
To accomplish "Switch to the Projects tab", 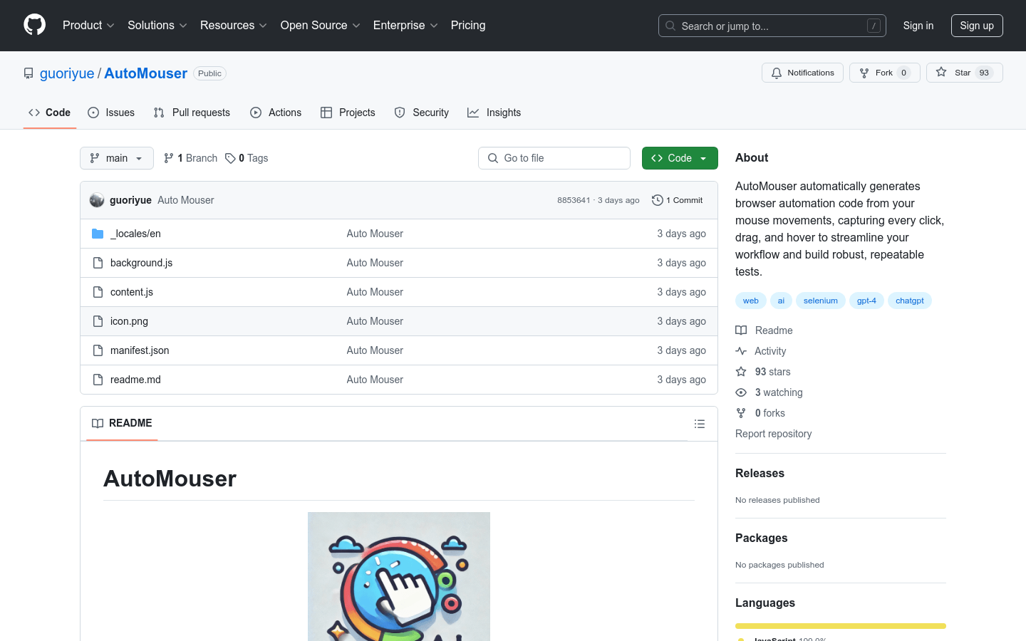I will pyautogui.click(x=348, y=113).
